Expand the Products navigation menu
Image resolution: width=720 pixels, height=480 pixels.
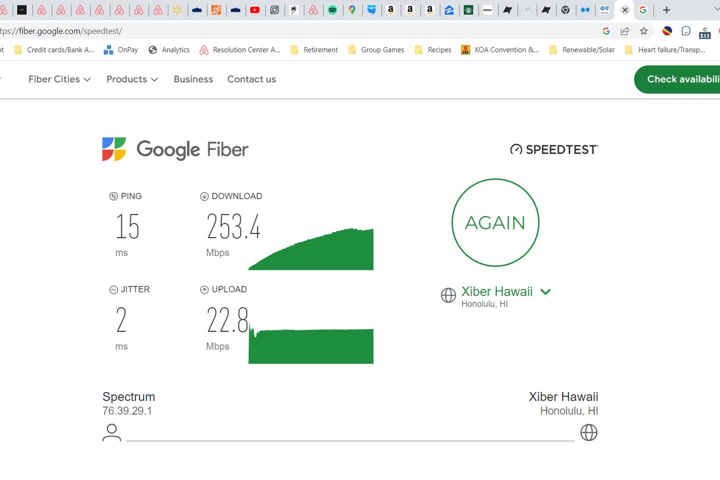tap(132, 79)
